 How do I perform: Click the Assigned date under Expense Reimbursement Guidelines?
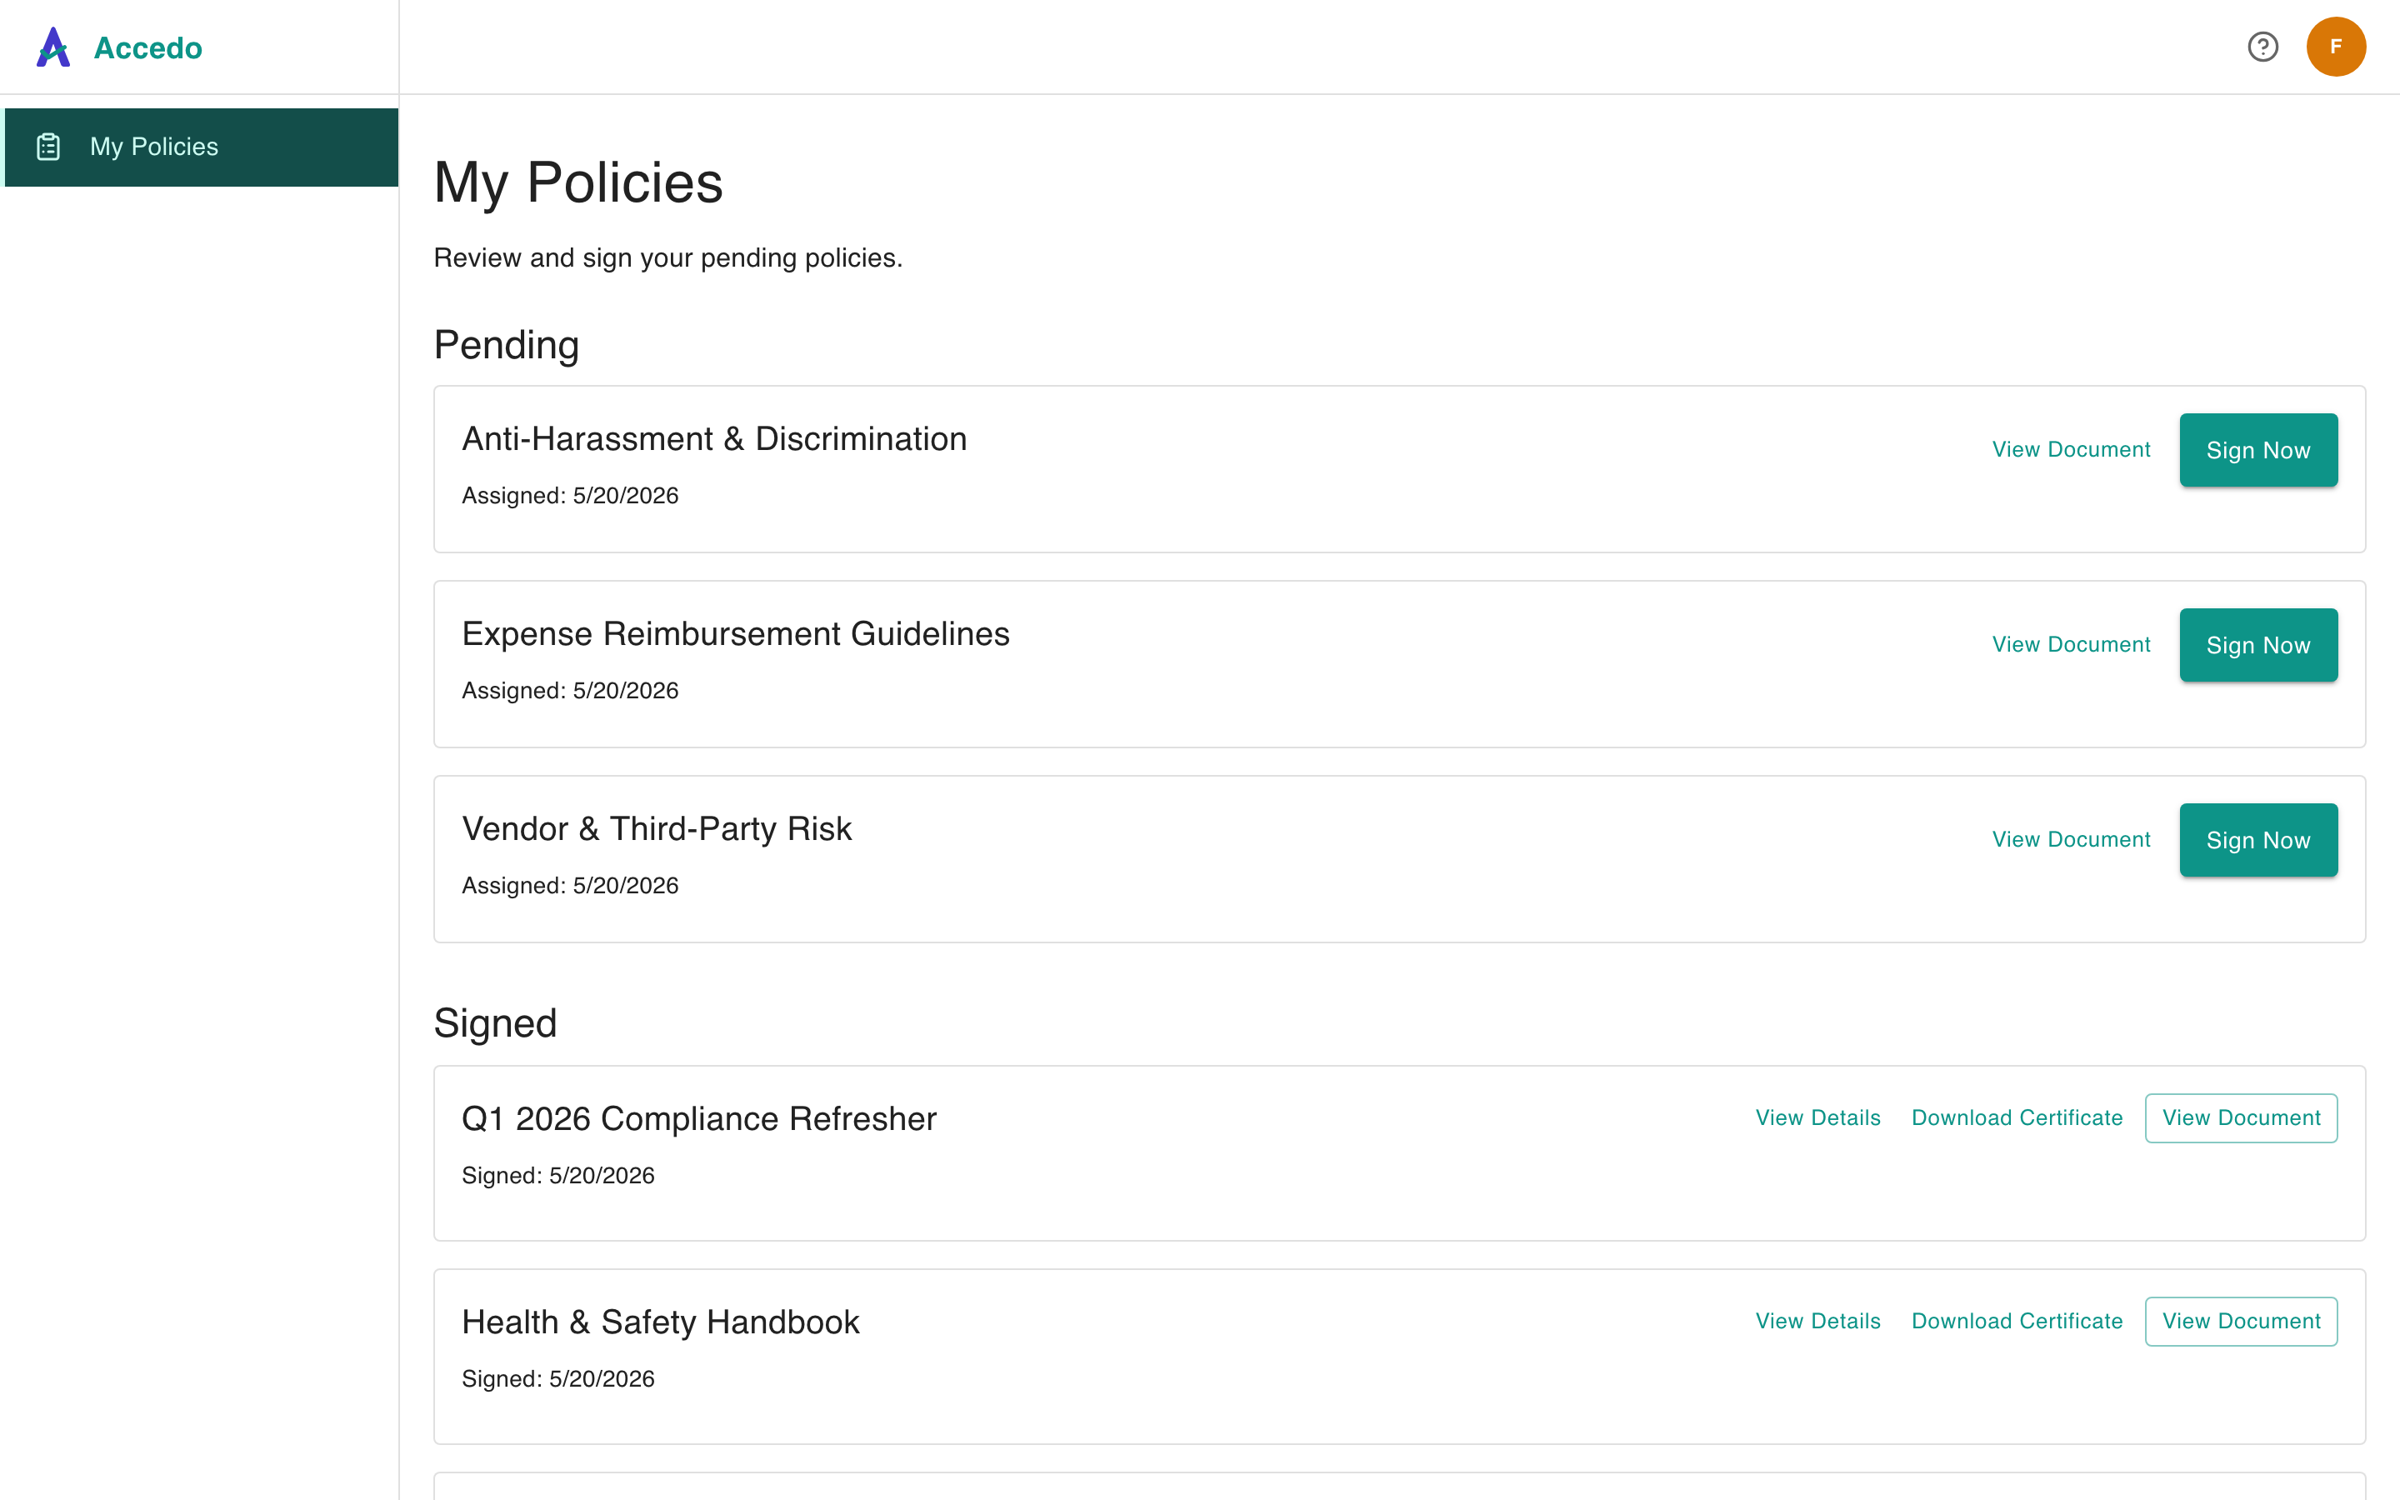tap(570, 691)
